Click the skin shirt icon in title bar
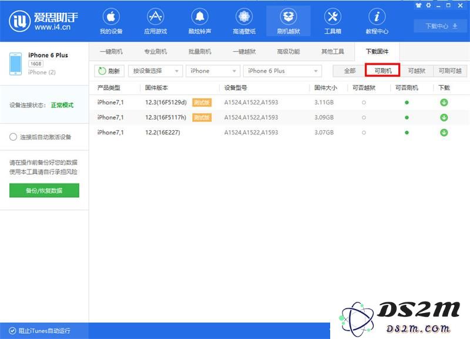Image resolution: width=470 pixels, height=339 pixels. (419, 5)
